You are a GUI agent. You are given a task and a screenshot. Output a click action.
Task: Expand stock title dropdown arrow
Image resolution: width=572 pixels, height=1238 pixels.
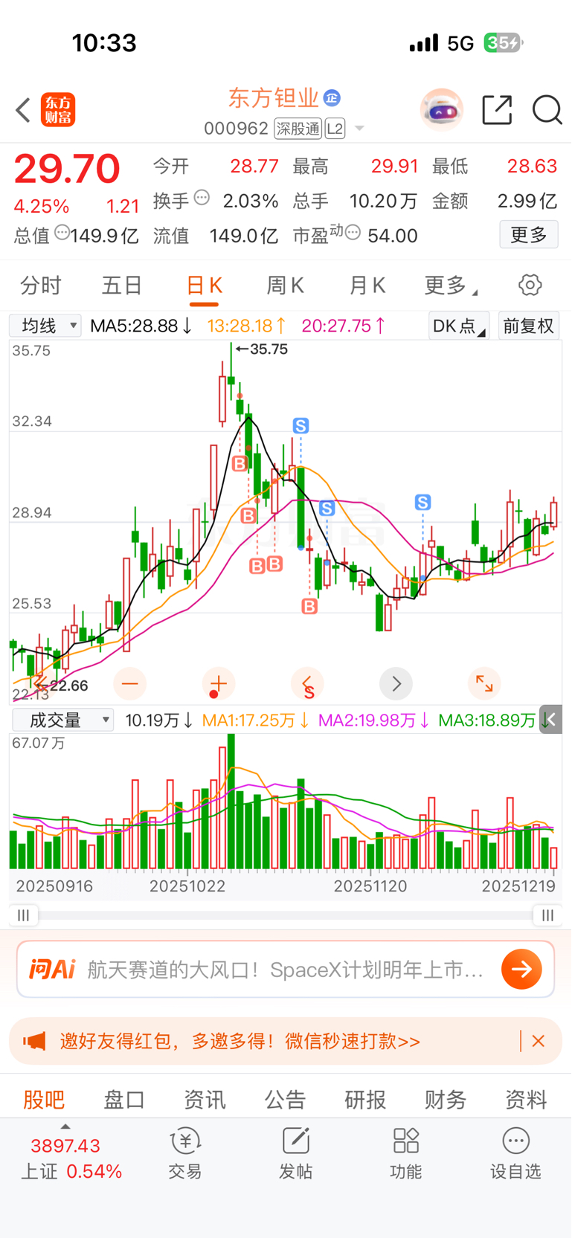(x=359, y=129)
